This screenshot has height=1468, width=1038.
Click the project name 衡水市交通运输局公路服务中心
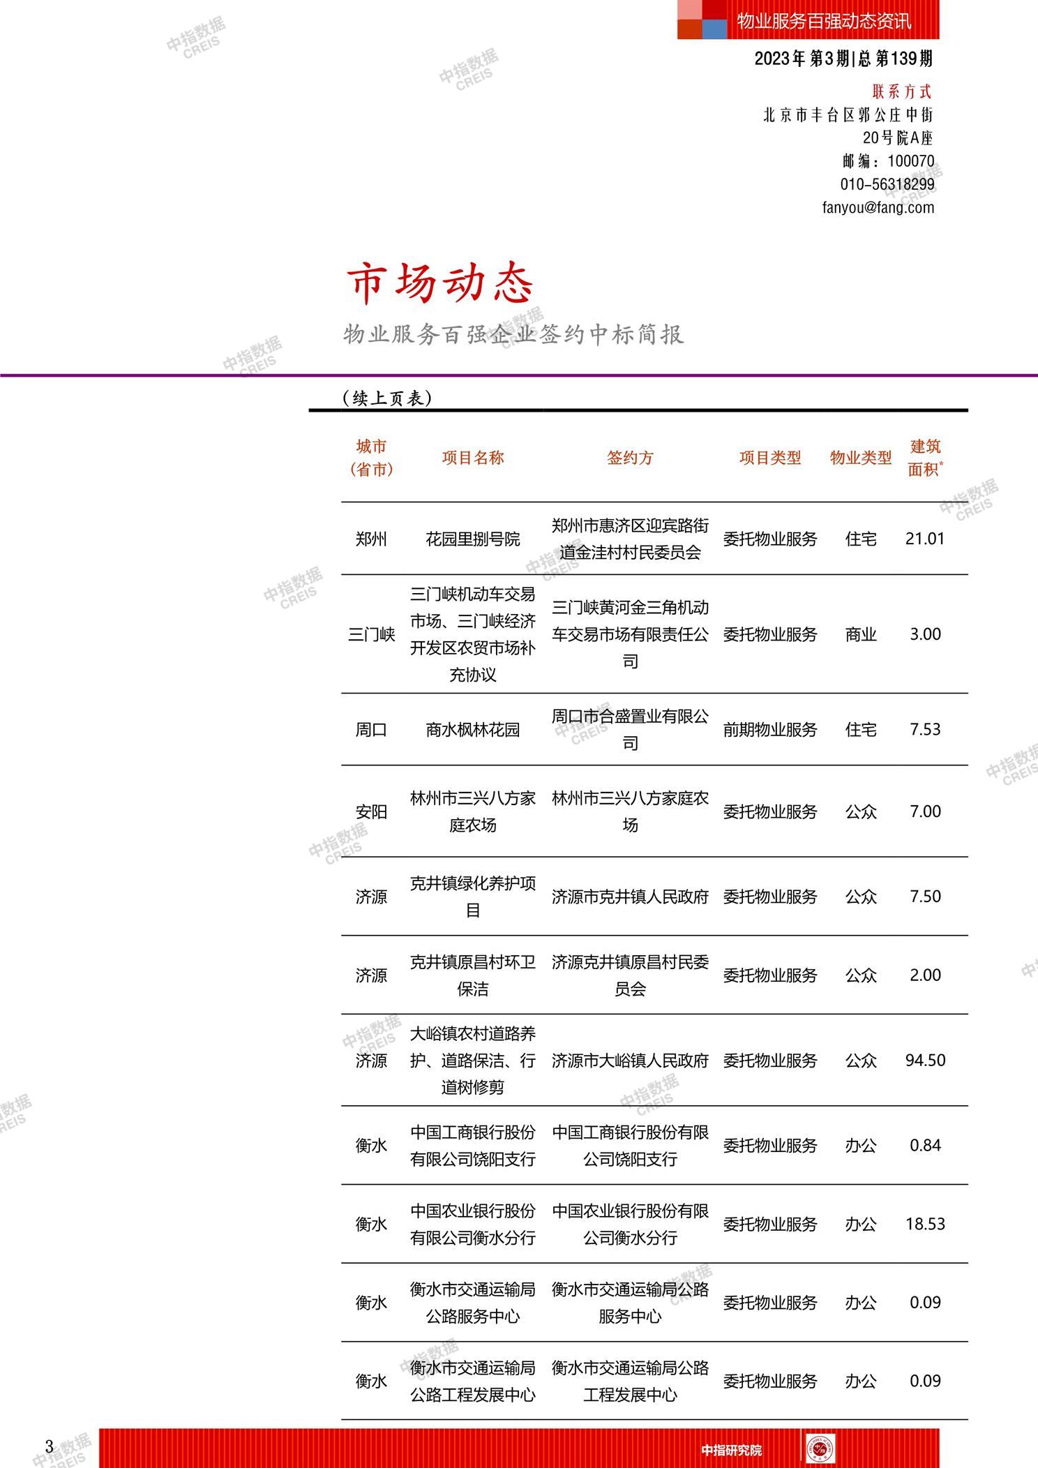(473, 1303)
